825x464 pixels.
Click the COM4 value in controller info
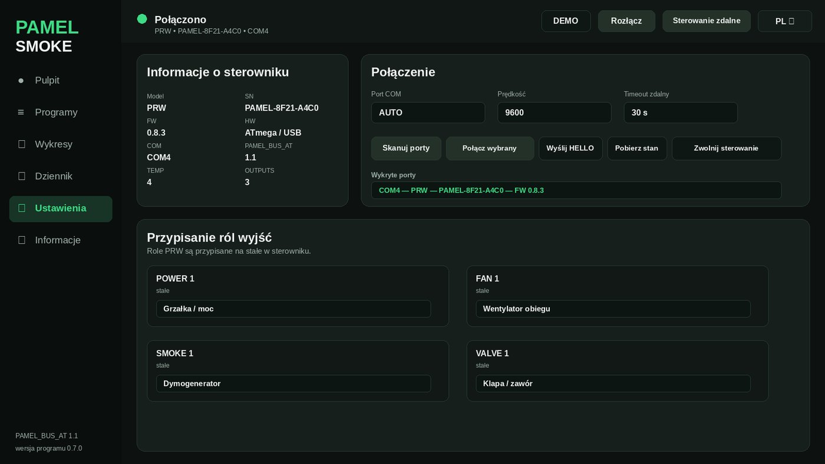tap(159, 157)
